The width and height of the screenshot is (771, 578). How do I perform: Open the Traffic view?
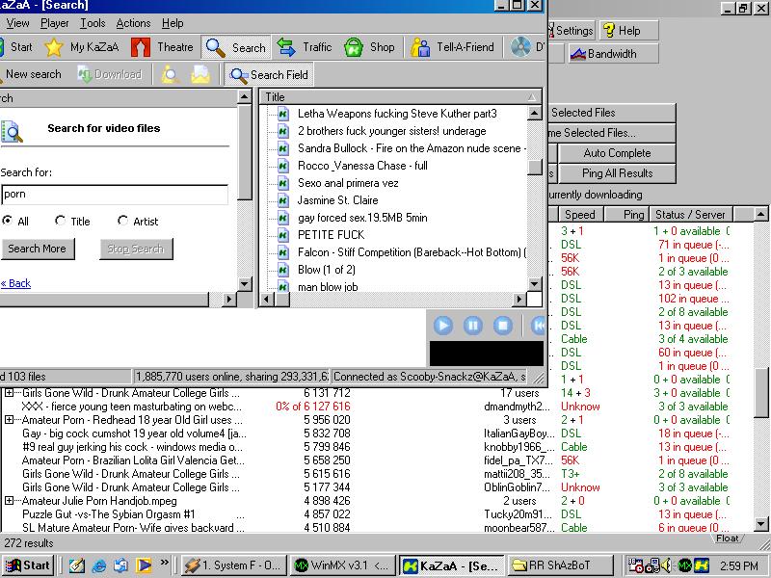[305, 47]
